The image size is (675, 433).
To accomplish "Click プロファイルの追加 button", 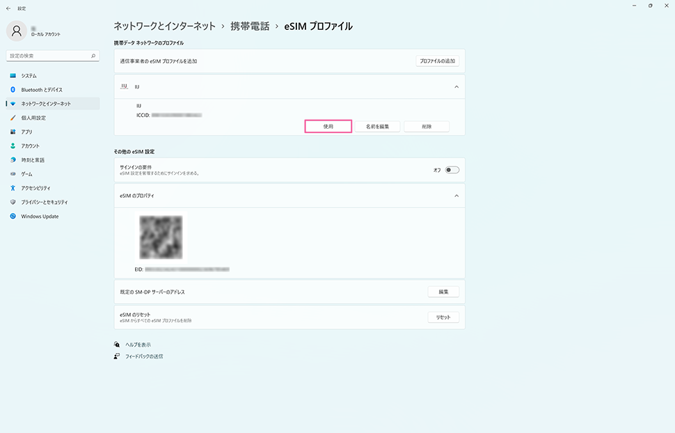I will (x=437, y=61).
